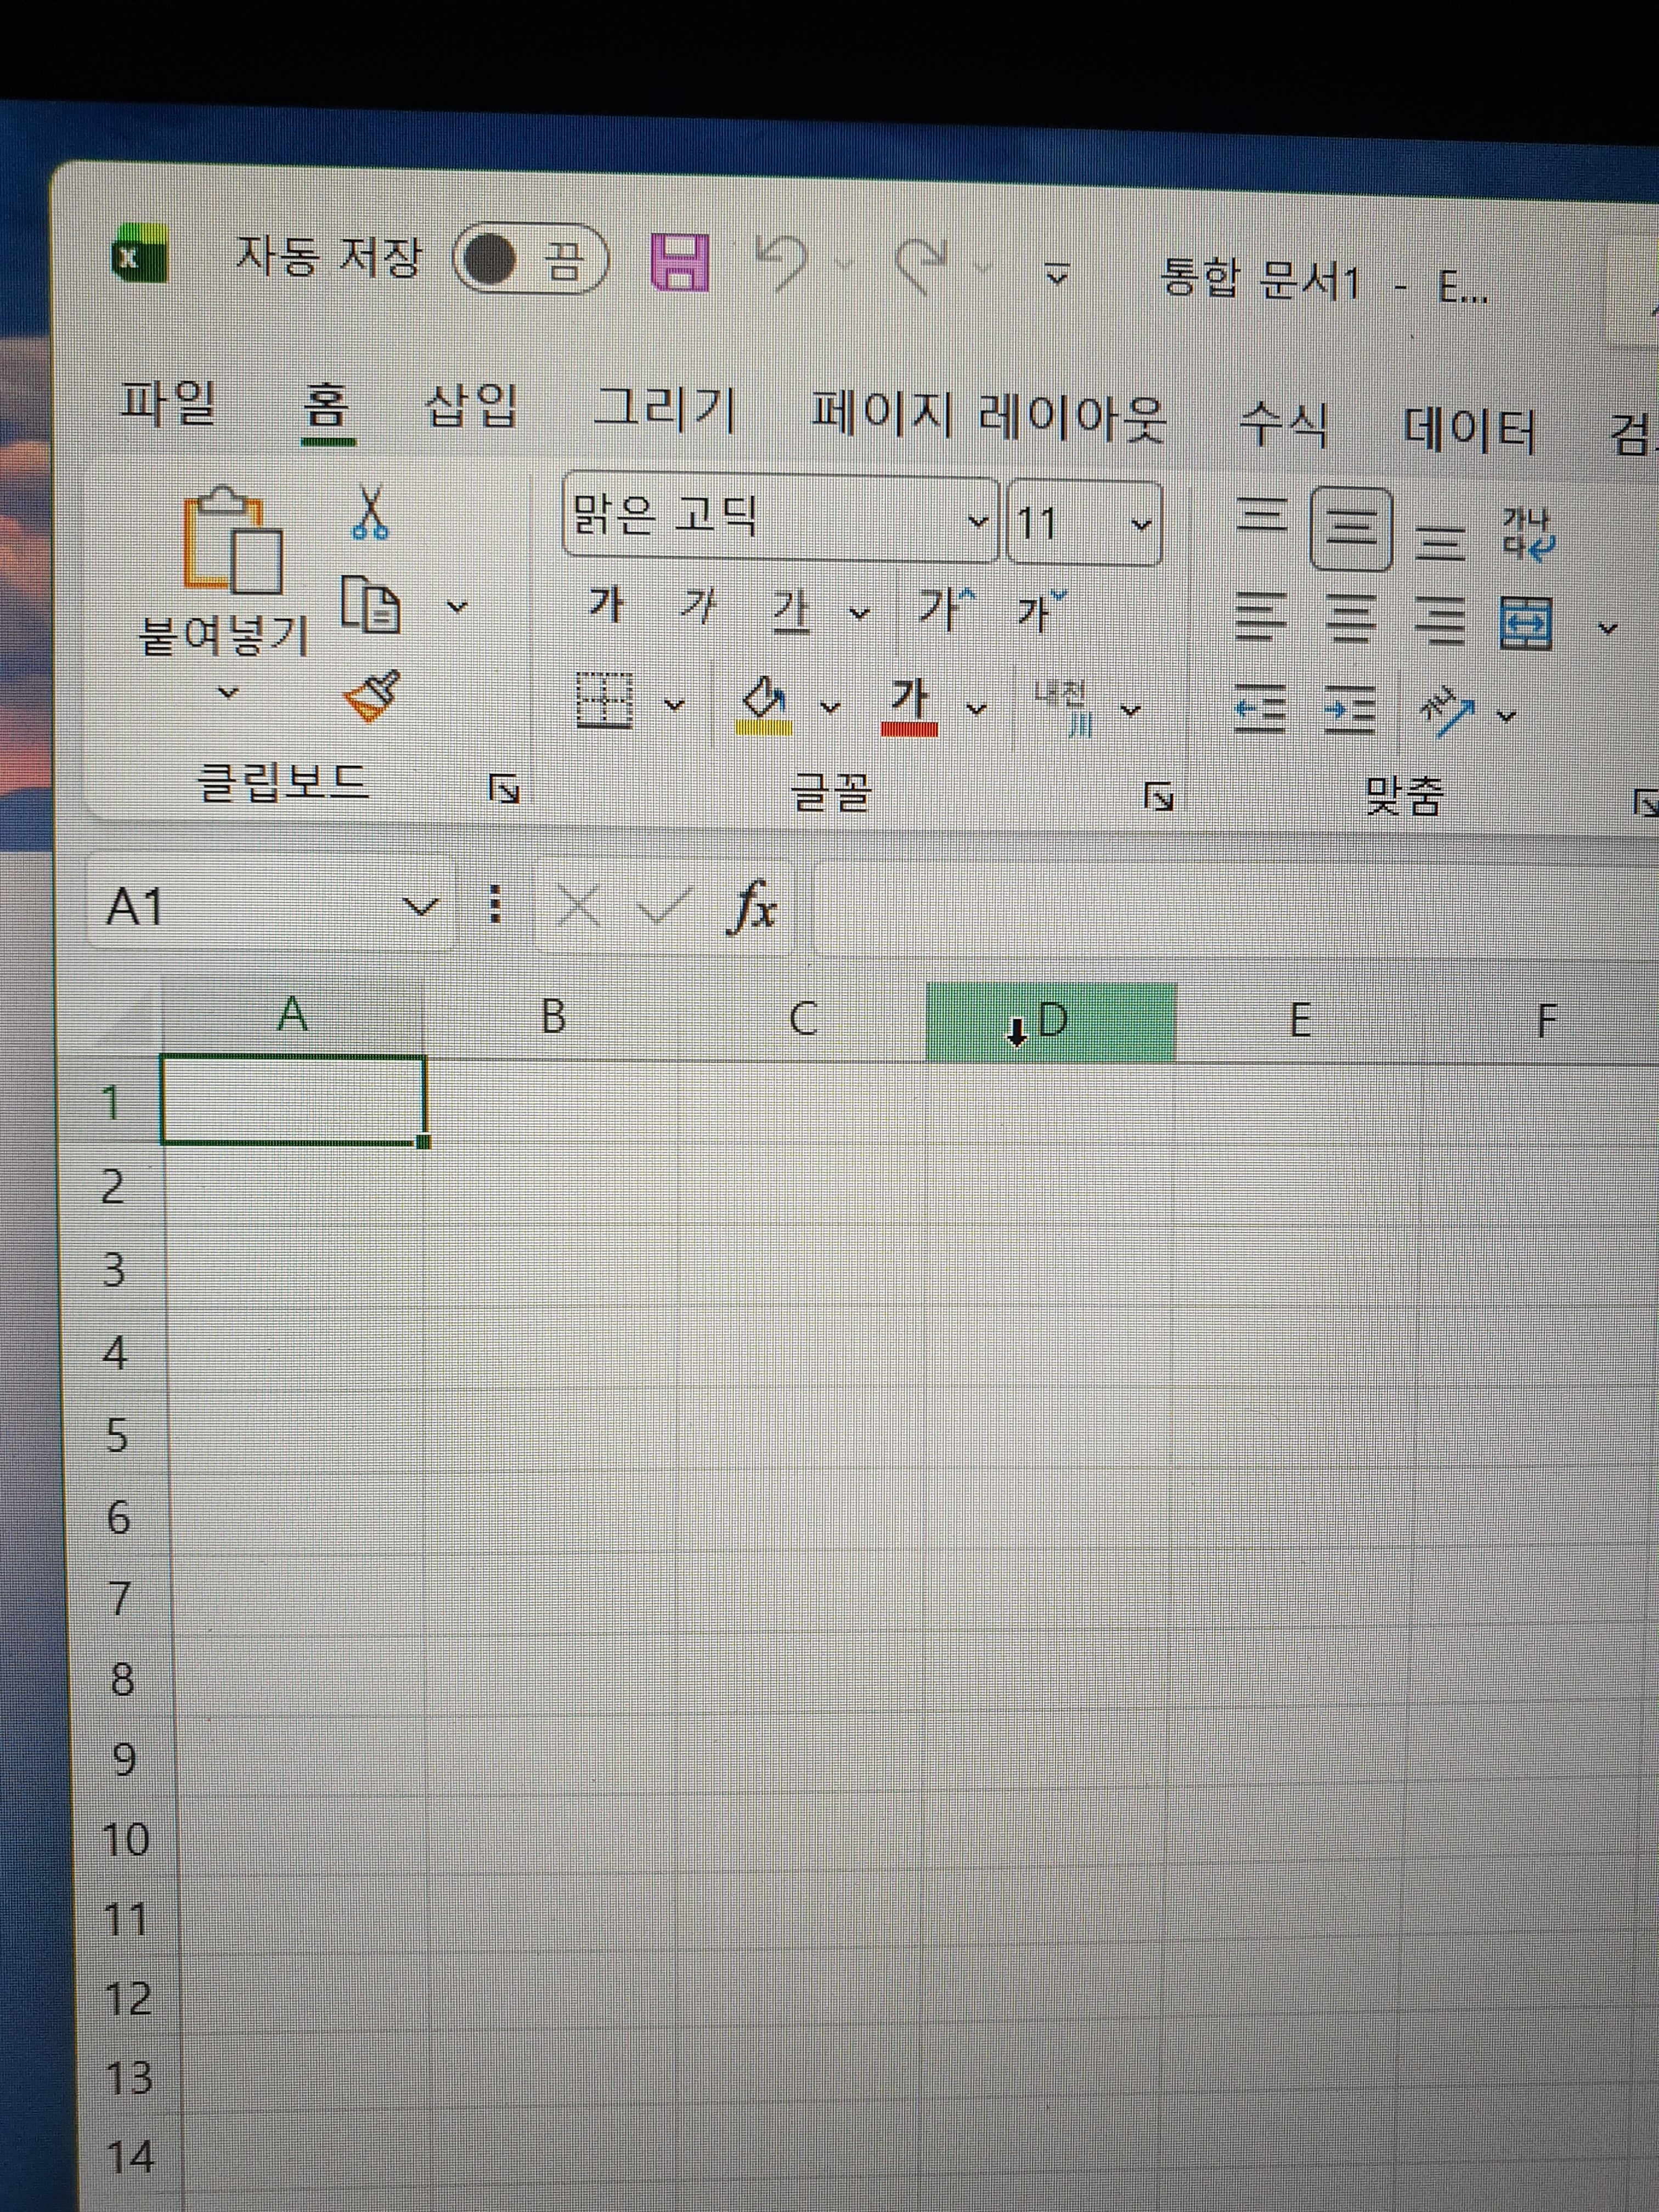Click the Cut scissors icon
This screenshot has height=2212, width=1659.
(370, 513)
